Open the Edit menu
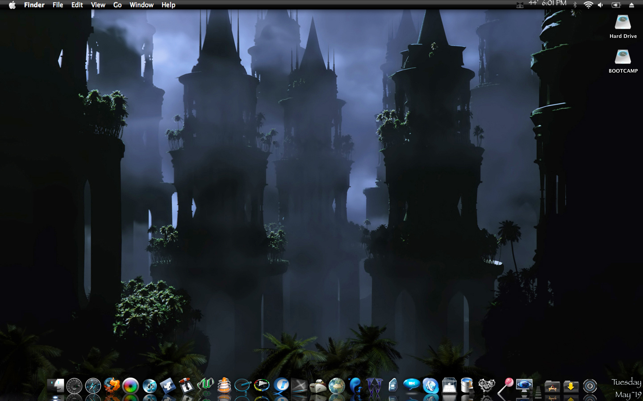Screen dimensions: 643x401 tap(77, 5)
